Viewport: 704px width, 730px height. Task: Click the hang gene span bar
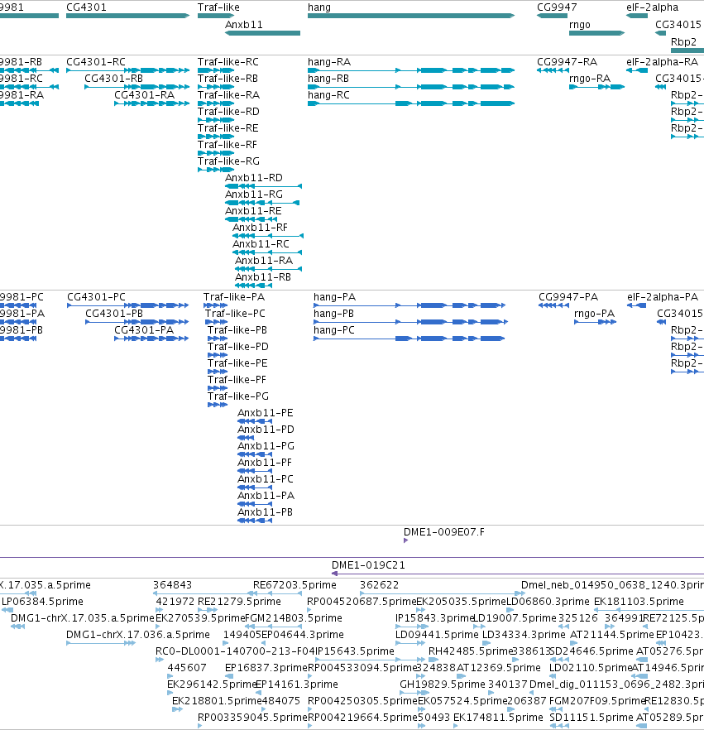(411, 16)
